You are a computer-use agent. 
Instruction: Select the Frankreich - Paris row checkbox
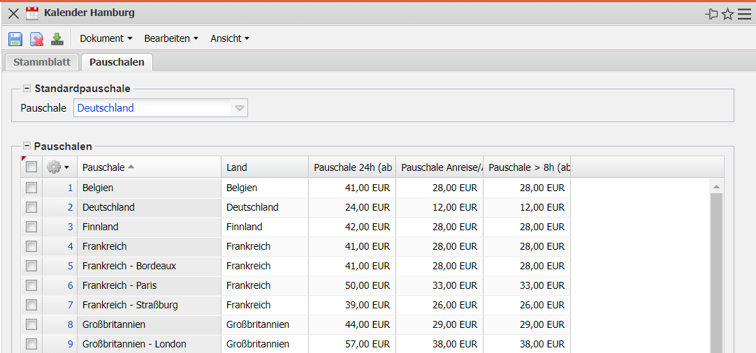pyautogui.click(x=31, y=285)
